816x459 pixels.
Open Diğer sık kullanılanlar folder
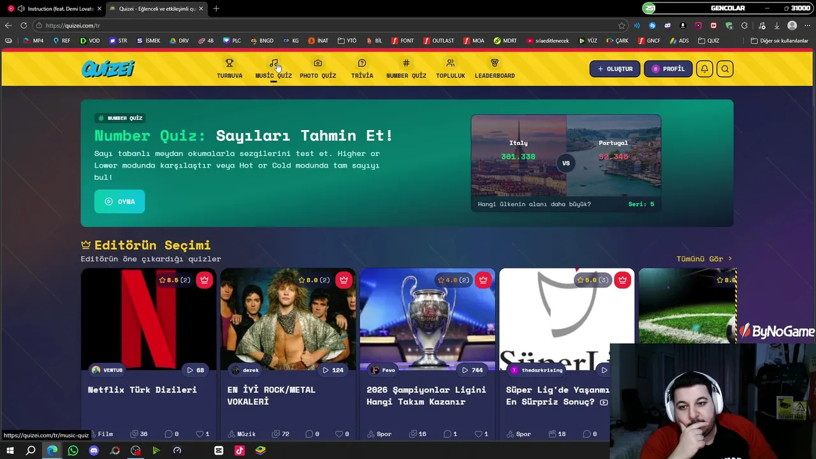tap(779, 41)
